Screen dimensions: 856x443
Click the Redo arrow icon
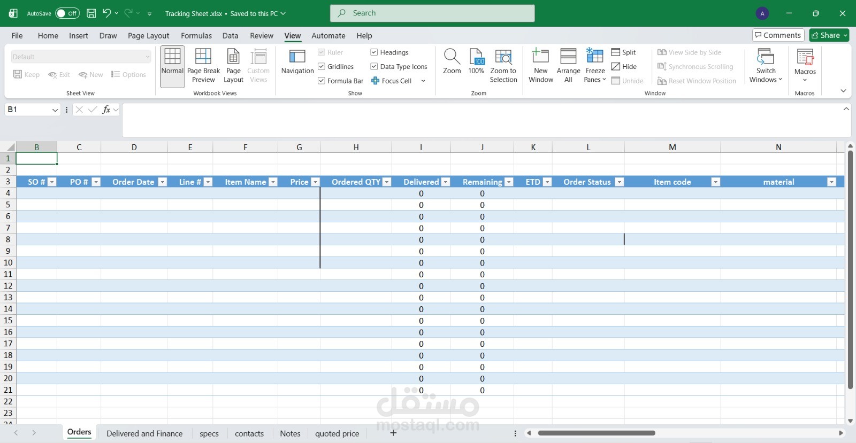[x=128, y=13]
